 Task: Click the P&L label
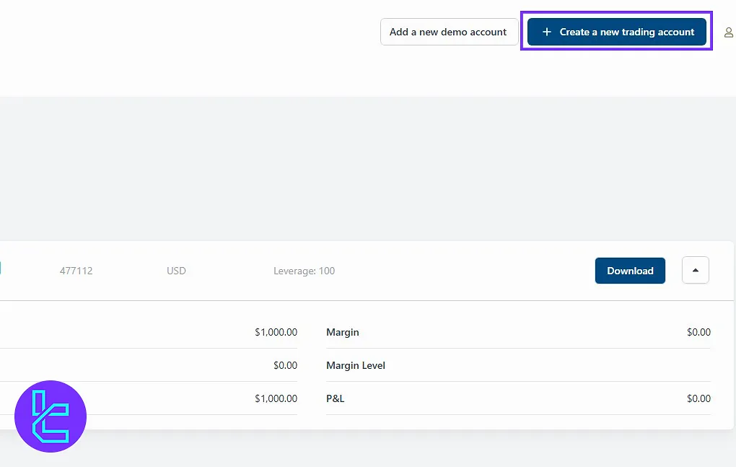(336, 398)
